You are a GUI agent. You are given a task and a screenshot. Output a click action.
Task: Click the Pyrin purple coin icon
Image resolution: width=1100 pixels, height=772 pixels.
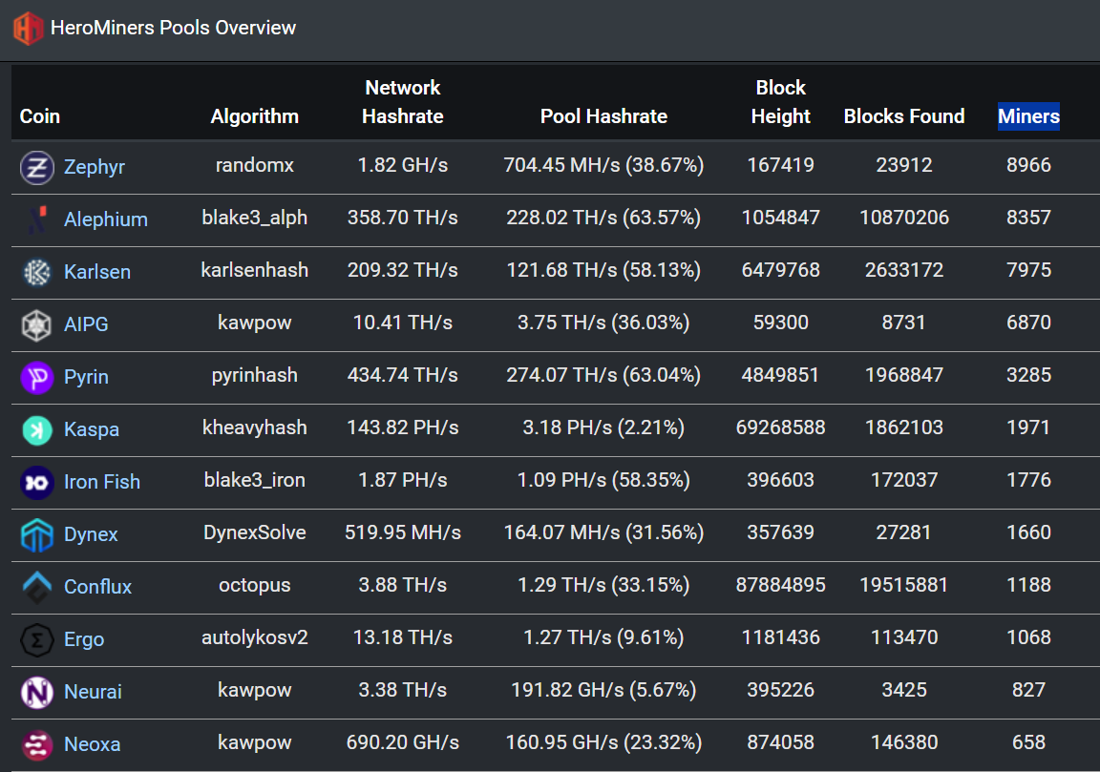tap(37, 377)
